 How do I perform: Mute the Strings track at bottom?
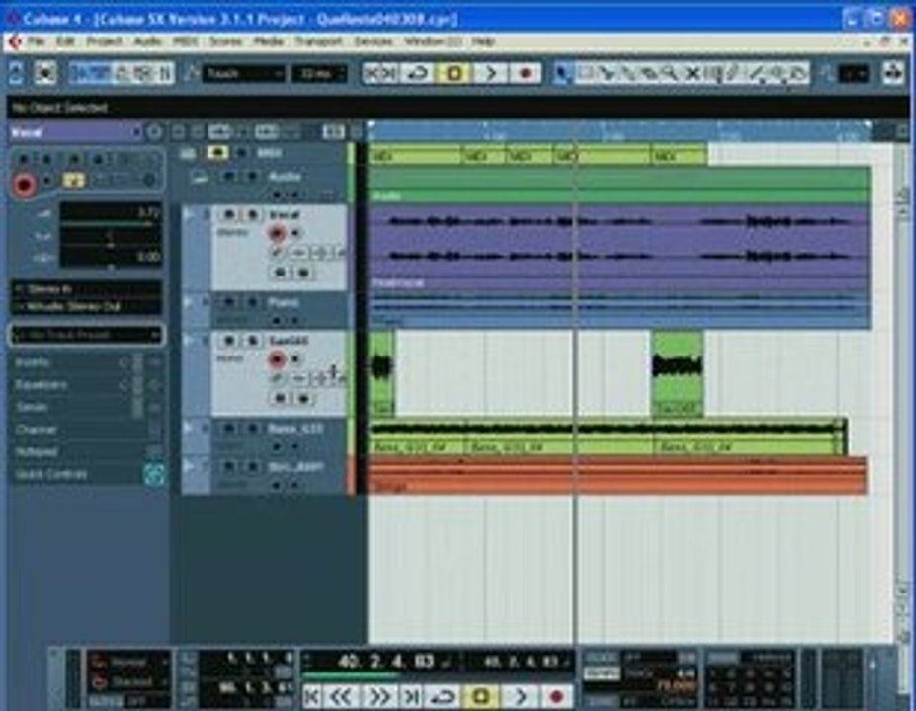[229, 467]
